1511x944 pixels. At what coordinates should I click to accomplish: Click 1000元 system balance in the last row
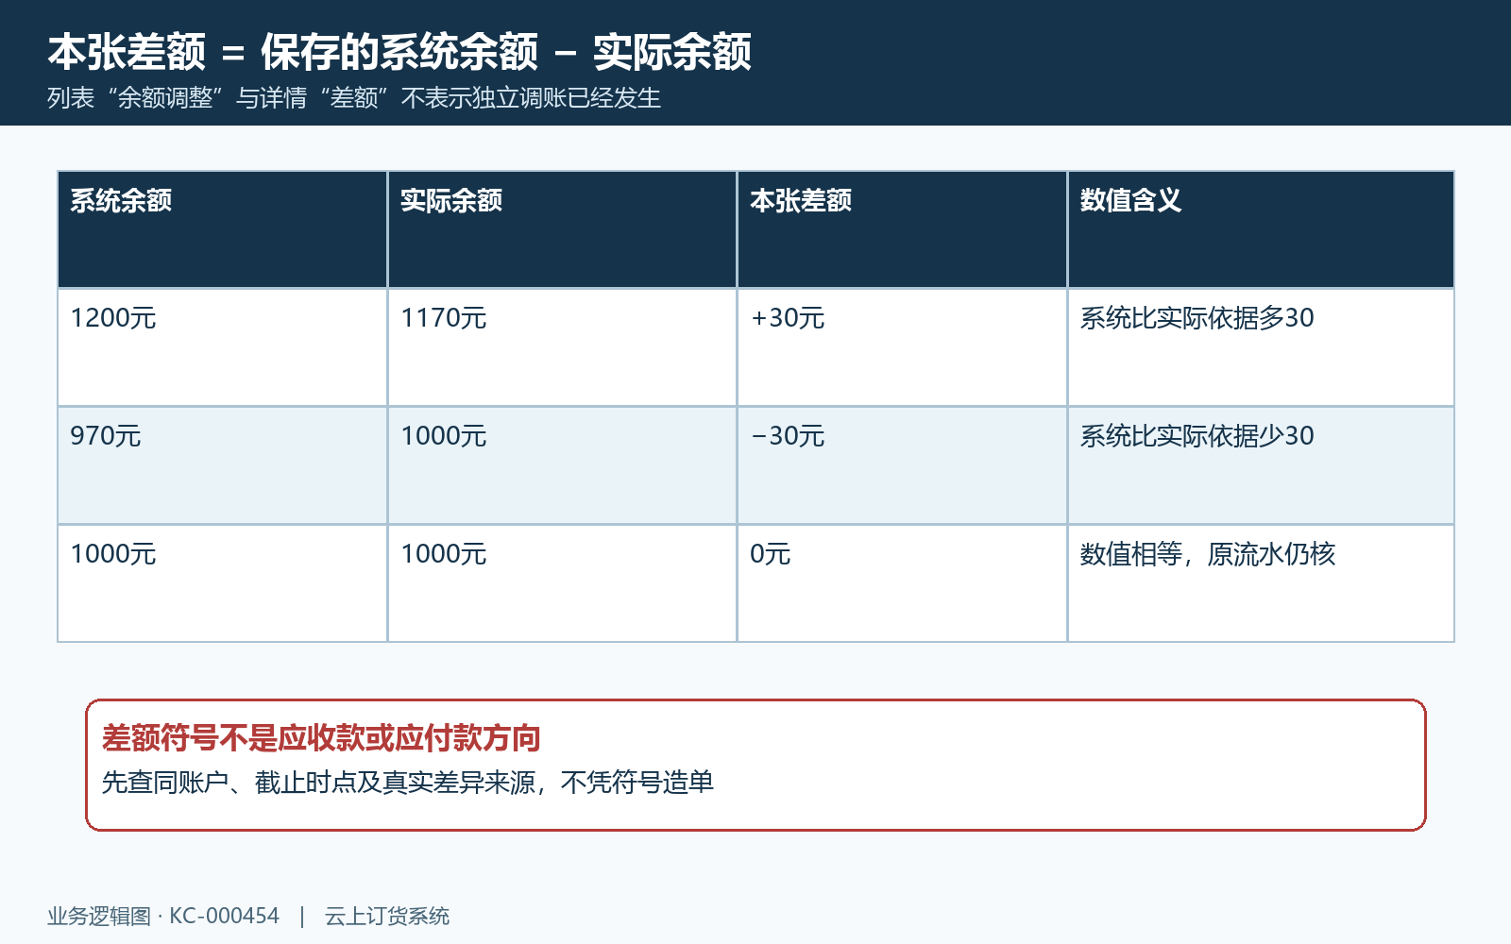click(x=222, y=583)
